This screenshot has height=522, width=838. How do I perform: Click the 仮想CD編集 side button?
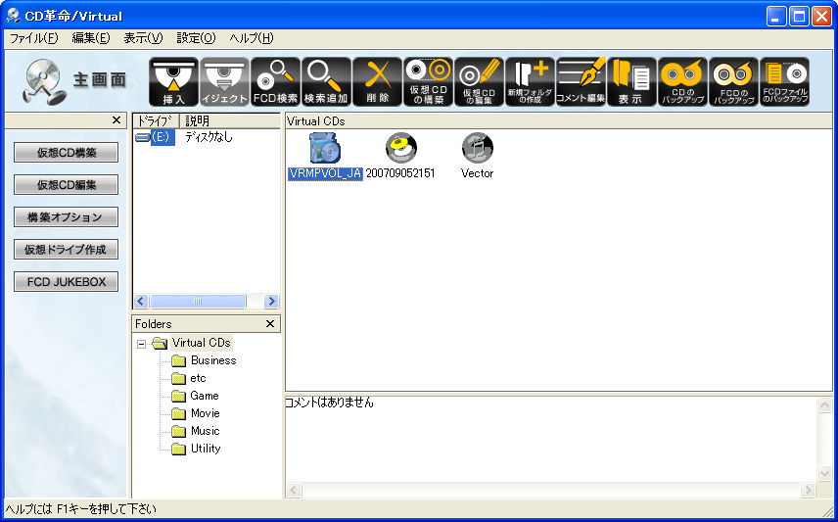coord(67,184)
